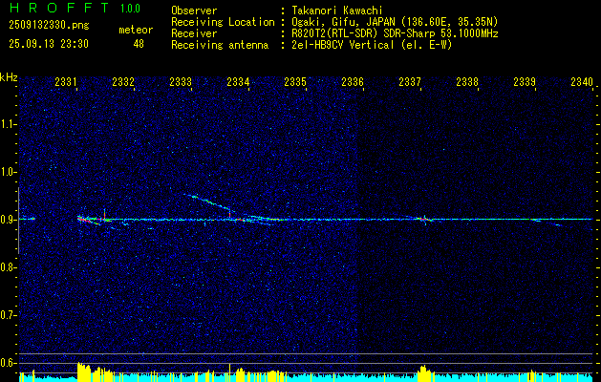Click the tall yellow amplitude peak below 2331
Screen dimensions: 601x382
[x=83, y=371]
